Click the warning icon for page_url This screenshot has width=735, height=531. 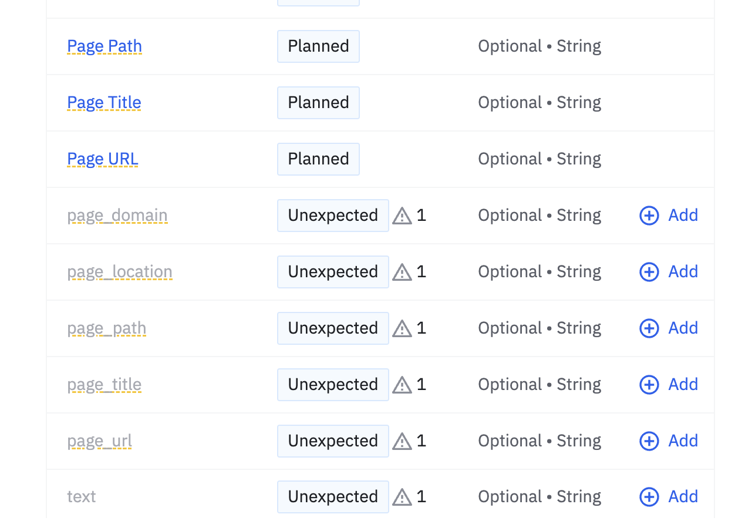402,442
